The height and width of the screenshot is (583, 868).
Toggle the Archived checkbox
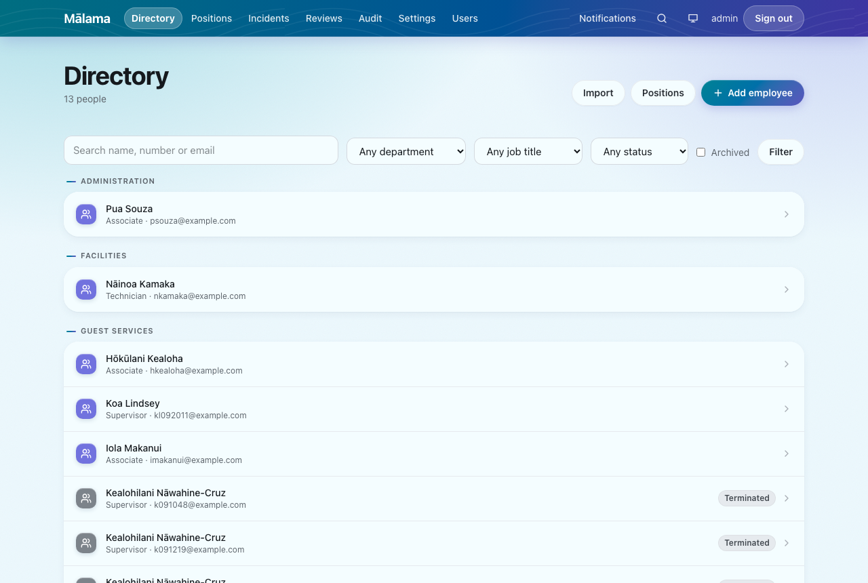click(701, 152)
